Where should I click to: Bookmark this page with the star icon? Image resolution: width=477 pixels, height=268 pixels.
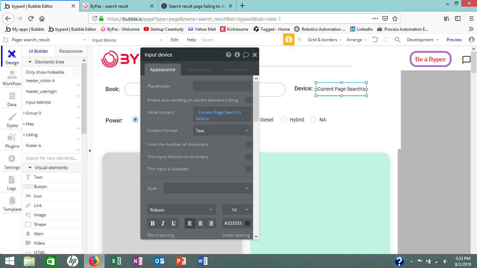395,18
